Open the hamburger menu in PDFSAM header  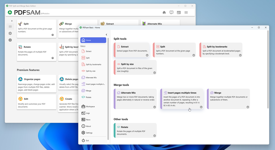186,12
